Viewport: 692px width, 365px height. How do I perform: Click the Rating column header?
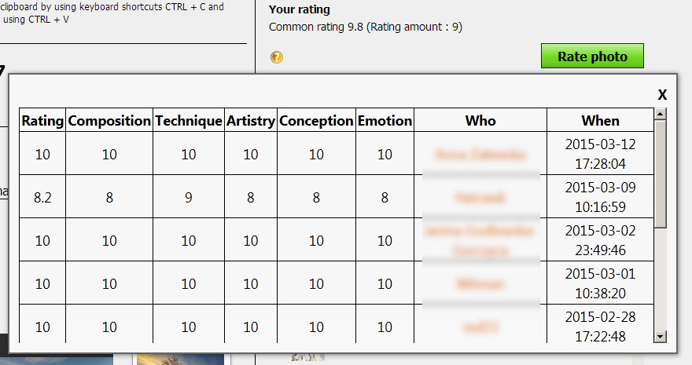(42, 121)
